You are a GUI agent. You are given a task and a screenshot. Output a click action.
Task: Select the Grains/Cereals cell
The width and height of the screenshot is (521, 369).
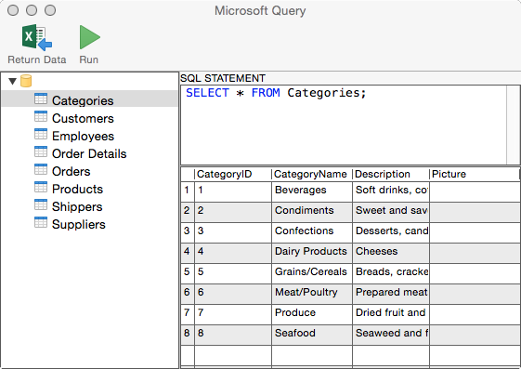[x=312, y=273]
